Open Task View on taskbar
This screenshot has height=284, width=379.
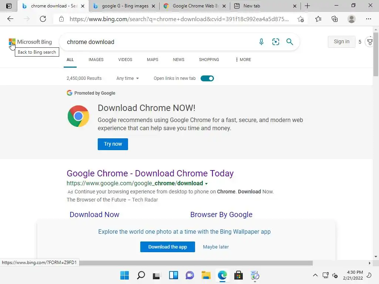[x=157, y=275]
